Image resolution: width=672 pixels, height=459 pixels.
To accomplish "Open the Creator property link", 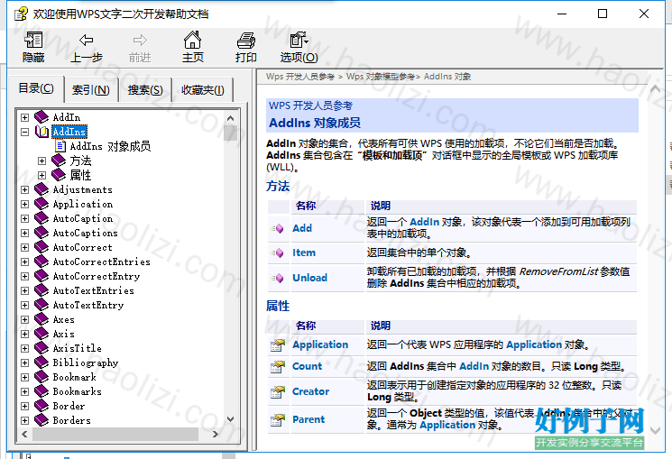I will tap(310, 391).
